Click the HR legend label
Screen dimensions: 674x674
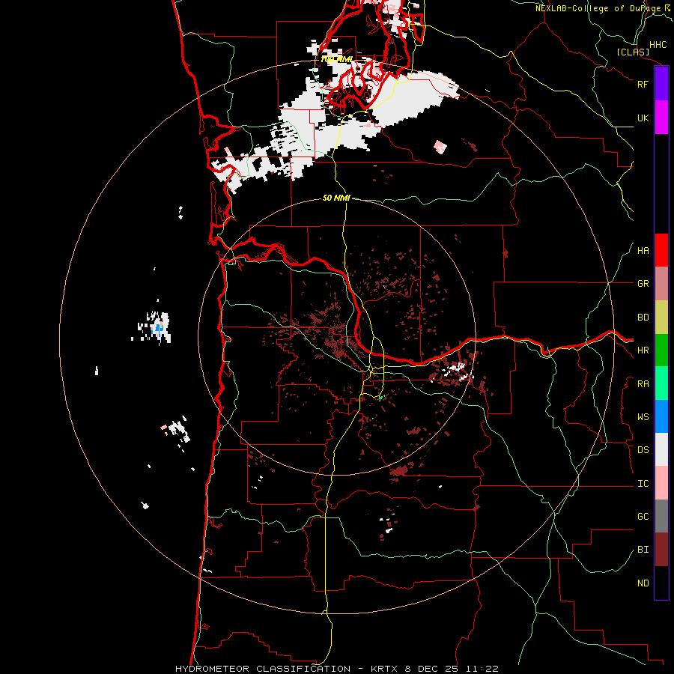[643, 350]
